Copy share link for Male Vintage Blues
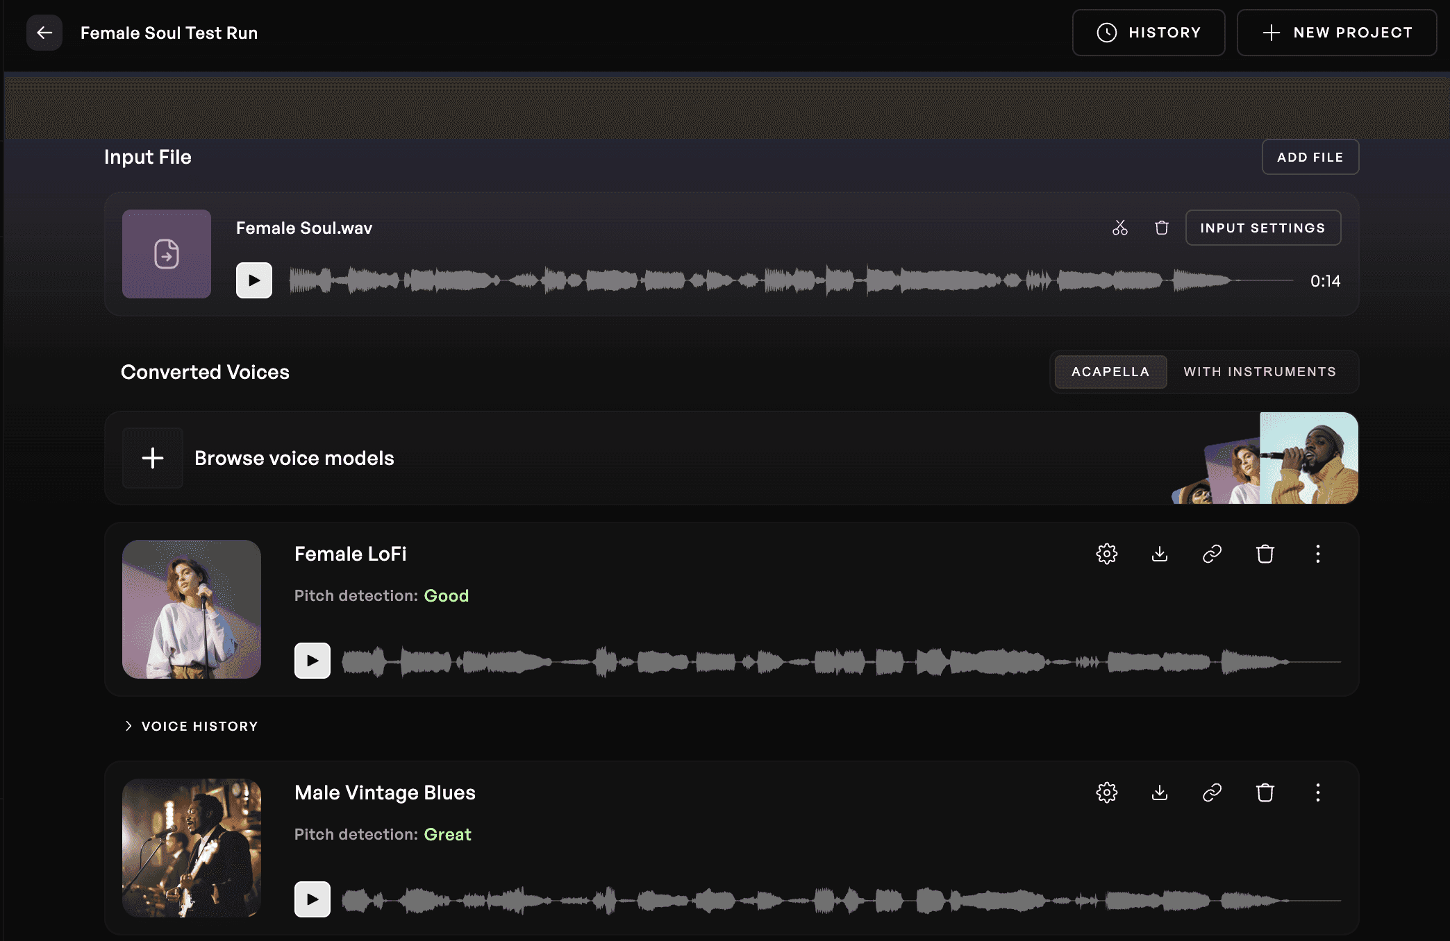The width and height of the screenshot is (1450, 941). point(1212,792)
